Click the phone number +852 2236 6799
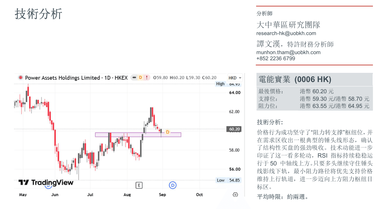The height and width of the screenshot is (209, 390). 276,59
